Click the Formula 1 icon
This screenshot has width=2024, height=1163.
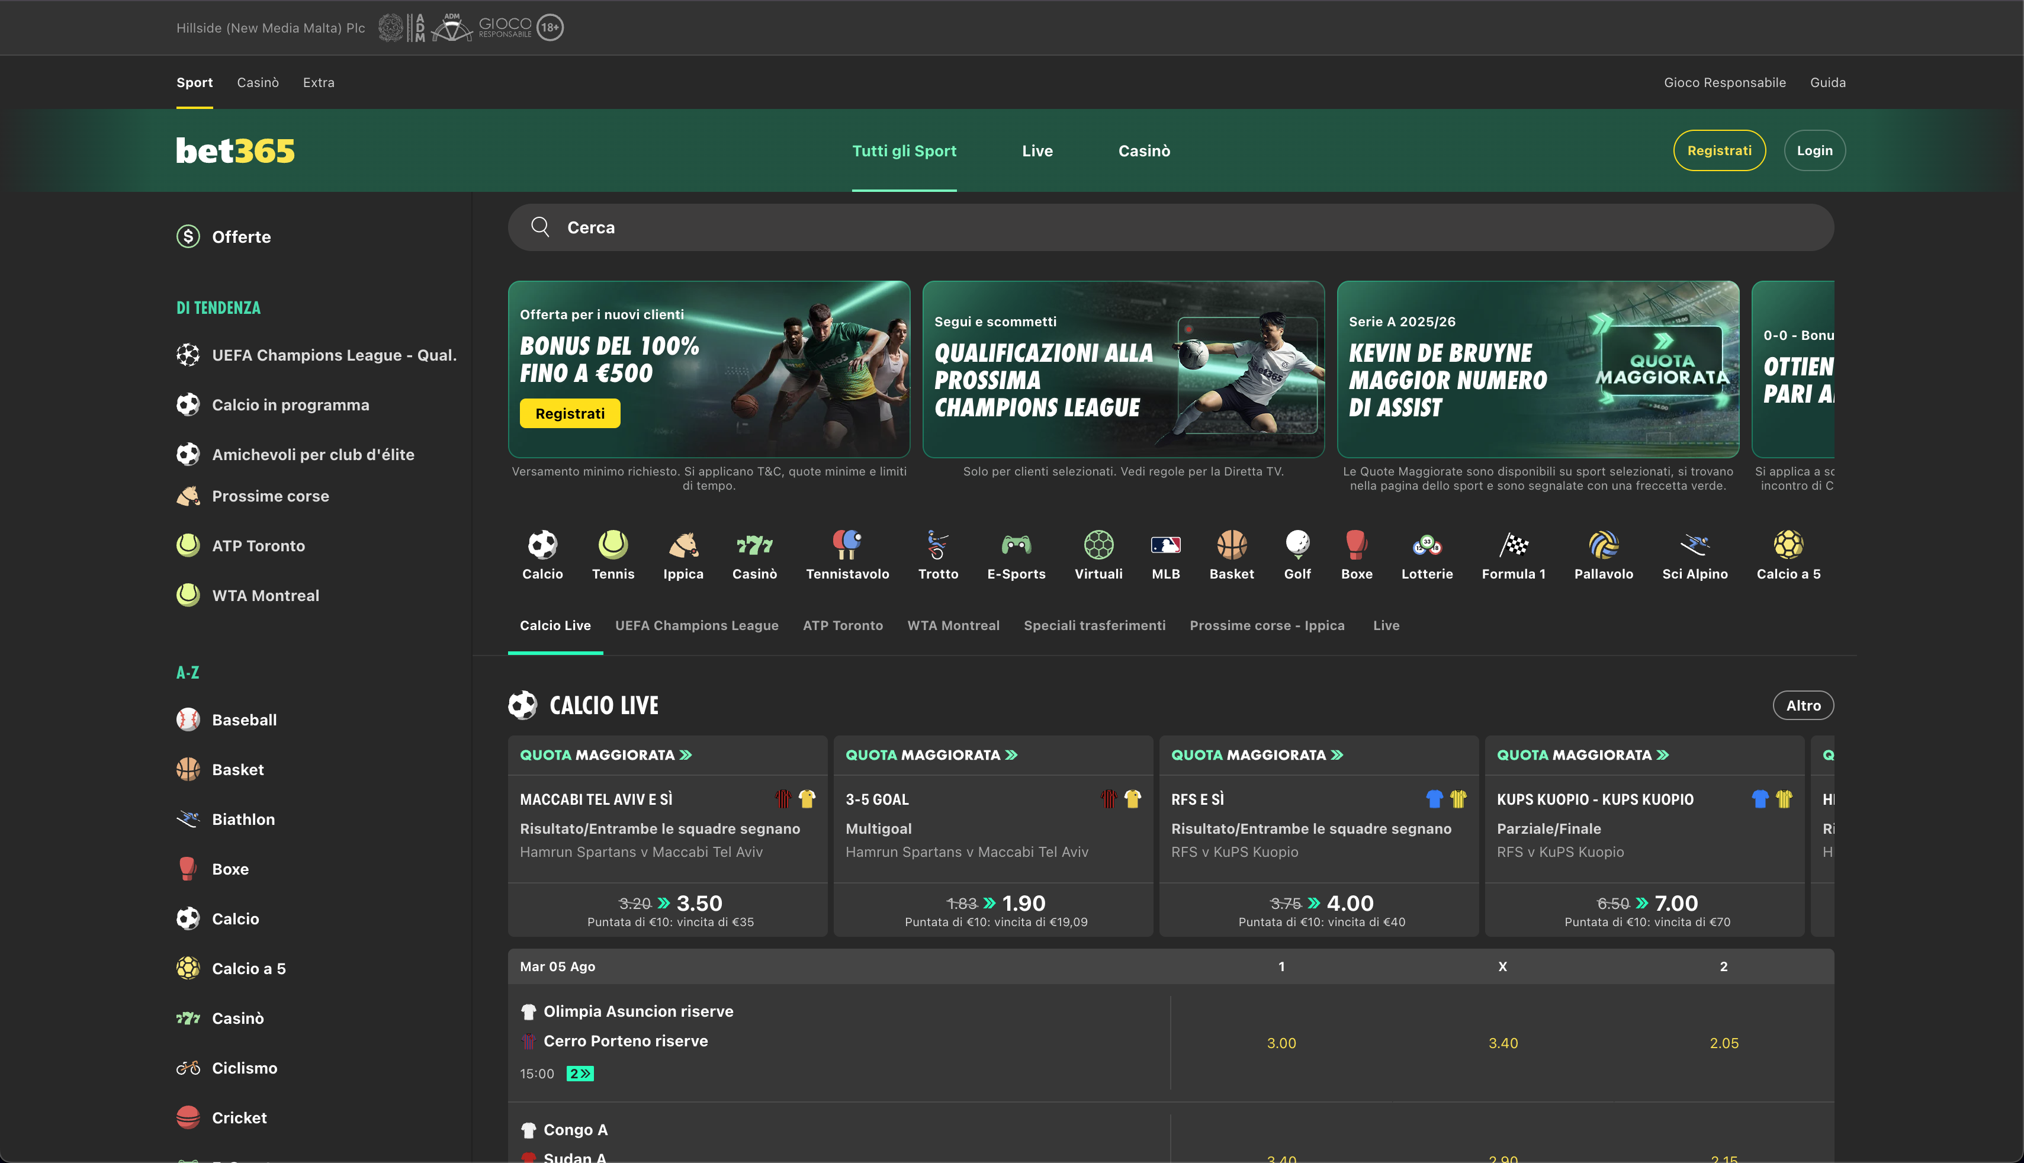tap(1514, 544)
